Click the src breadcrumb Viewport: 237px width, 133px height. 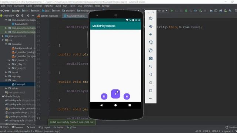(x=25, y=11)
